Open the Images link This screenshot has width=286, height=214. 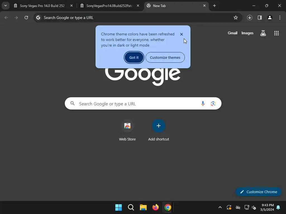tap(247, 33)
